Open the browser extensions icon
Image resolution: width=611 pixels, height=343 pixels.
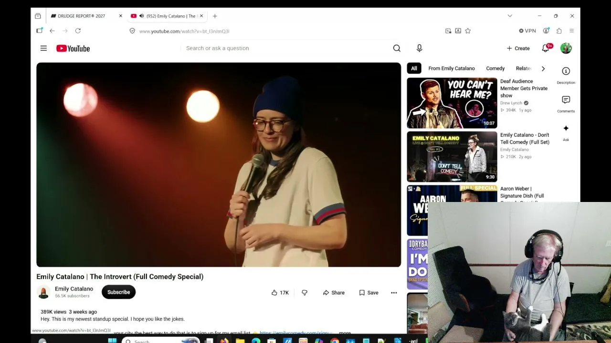point(559,31)
